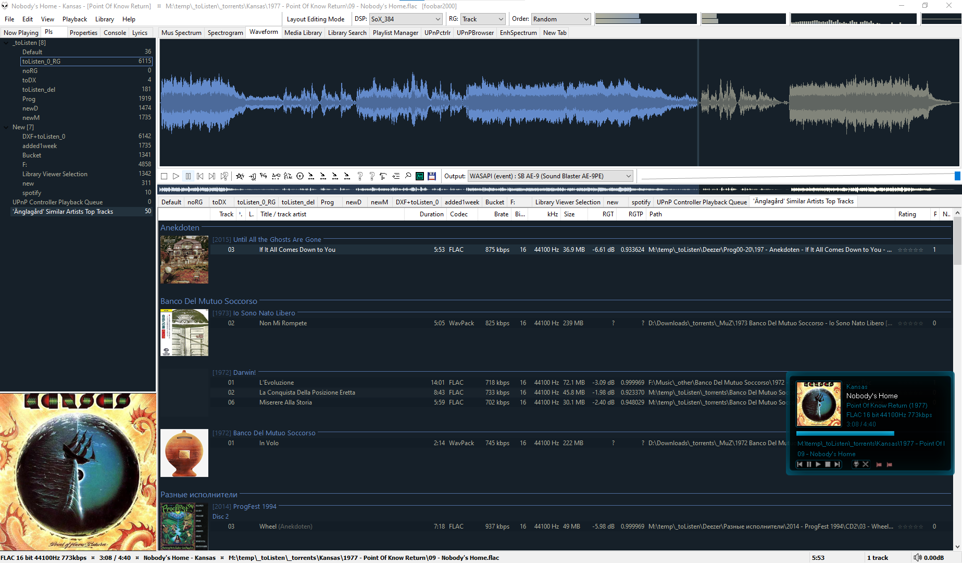Open the playback Order dropdown
Screen dimensions: 962x563
coord(560,19)
